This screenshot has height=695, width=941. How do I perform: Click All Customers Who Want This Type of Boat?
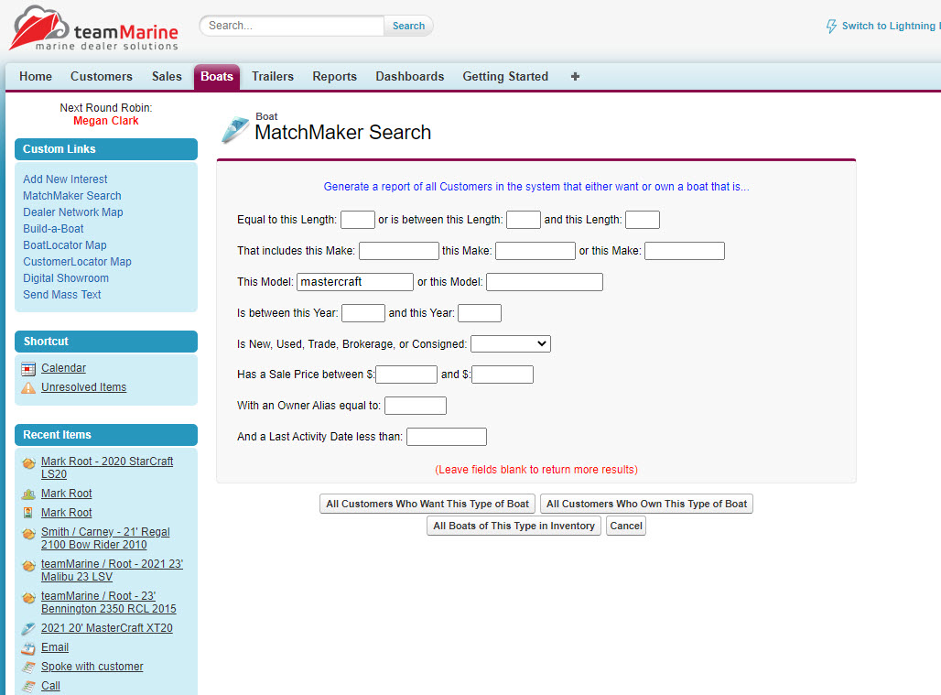tap(429, 504)
